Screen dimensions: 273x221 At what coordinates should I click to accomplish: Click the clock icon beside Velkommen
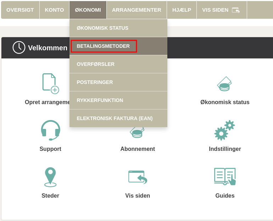19,47
